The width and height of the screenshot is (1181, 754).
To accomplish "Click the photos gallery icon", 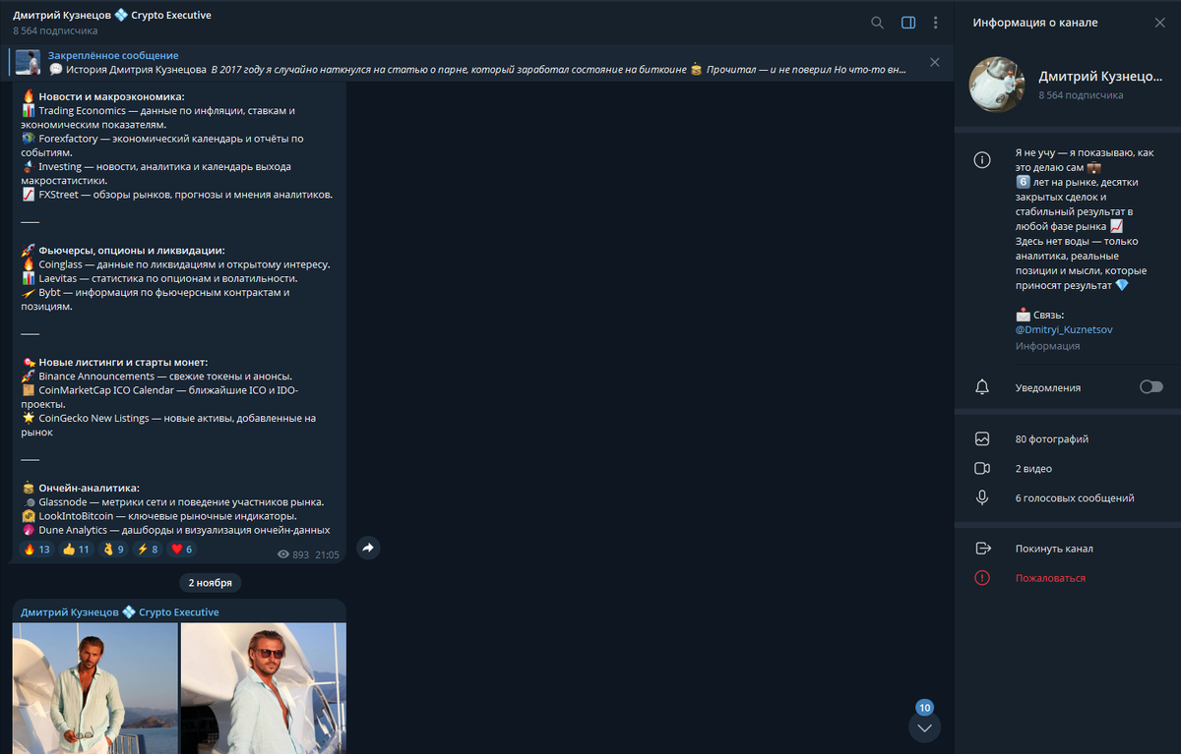I will 981,439.
